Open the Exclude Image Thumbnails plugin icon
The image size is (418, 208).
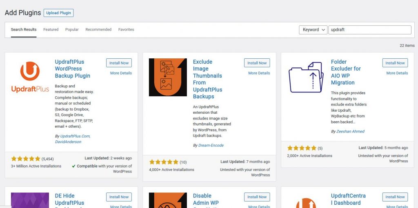168,77
